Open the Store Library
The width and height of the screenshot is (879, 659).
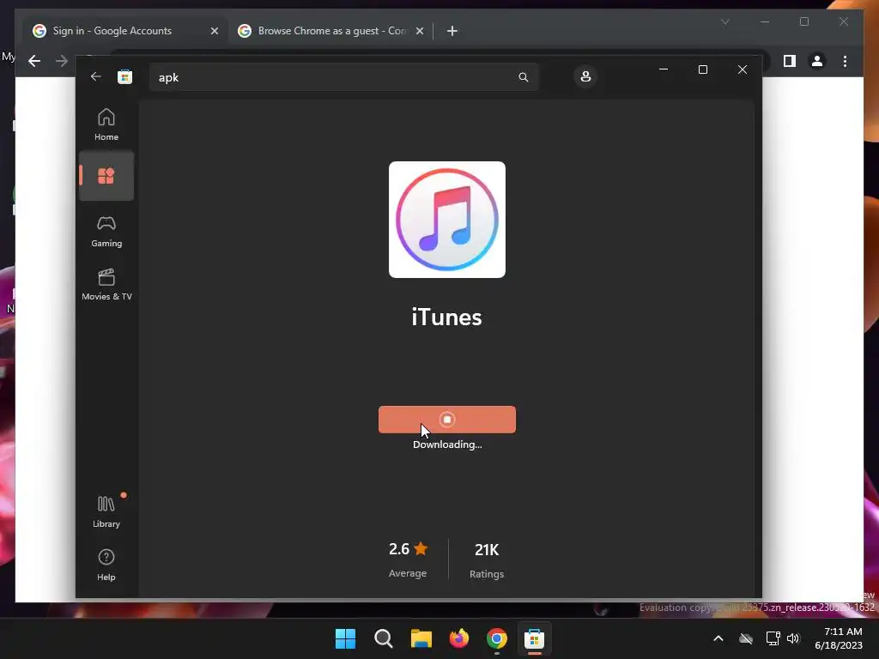pos(106,511)
